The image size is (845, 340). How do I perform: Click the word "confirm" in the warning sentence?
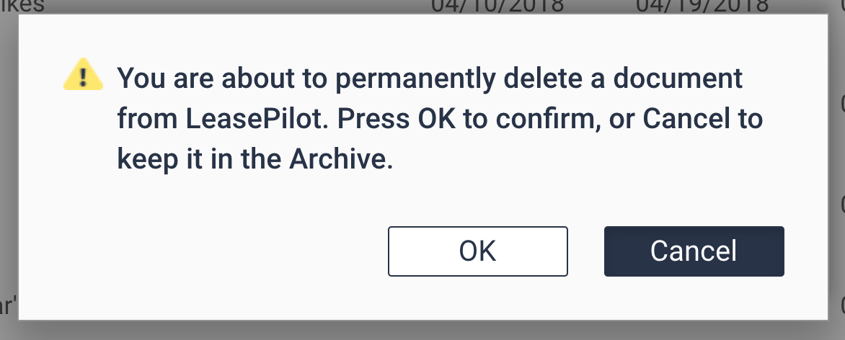point(547,118)
